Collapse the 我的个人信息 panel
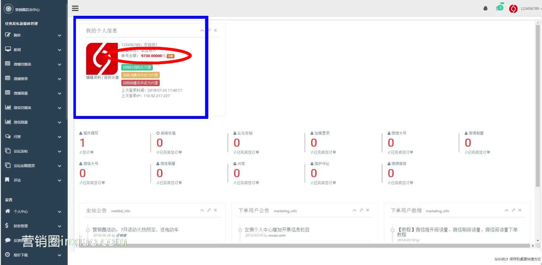The height and width of the screenshot is (265, 542). coord(202,31)
